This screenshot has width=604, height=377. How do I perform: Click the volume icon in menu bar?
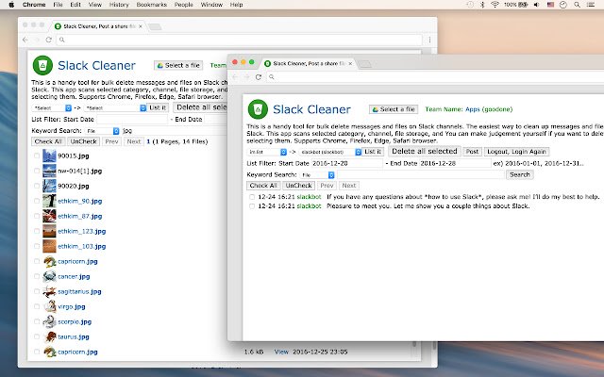[x=537, y=5]
